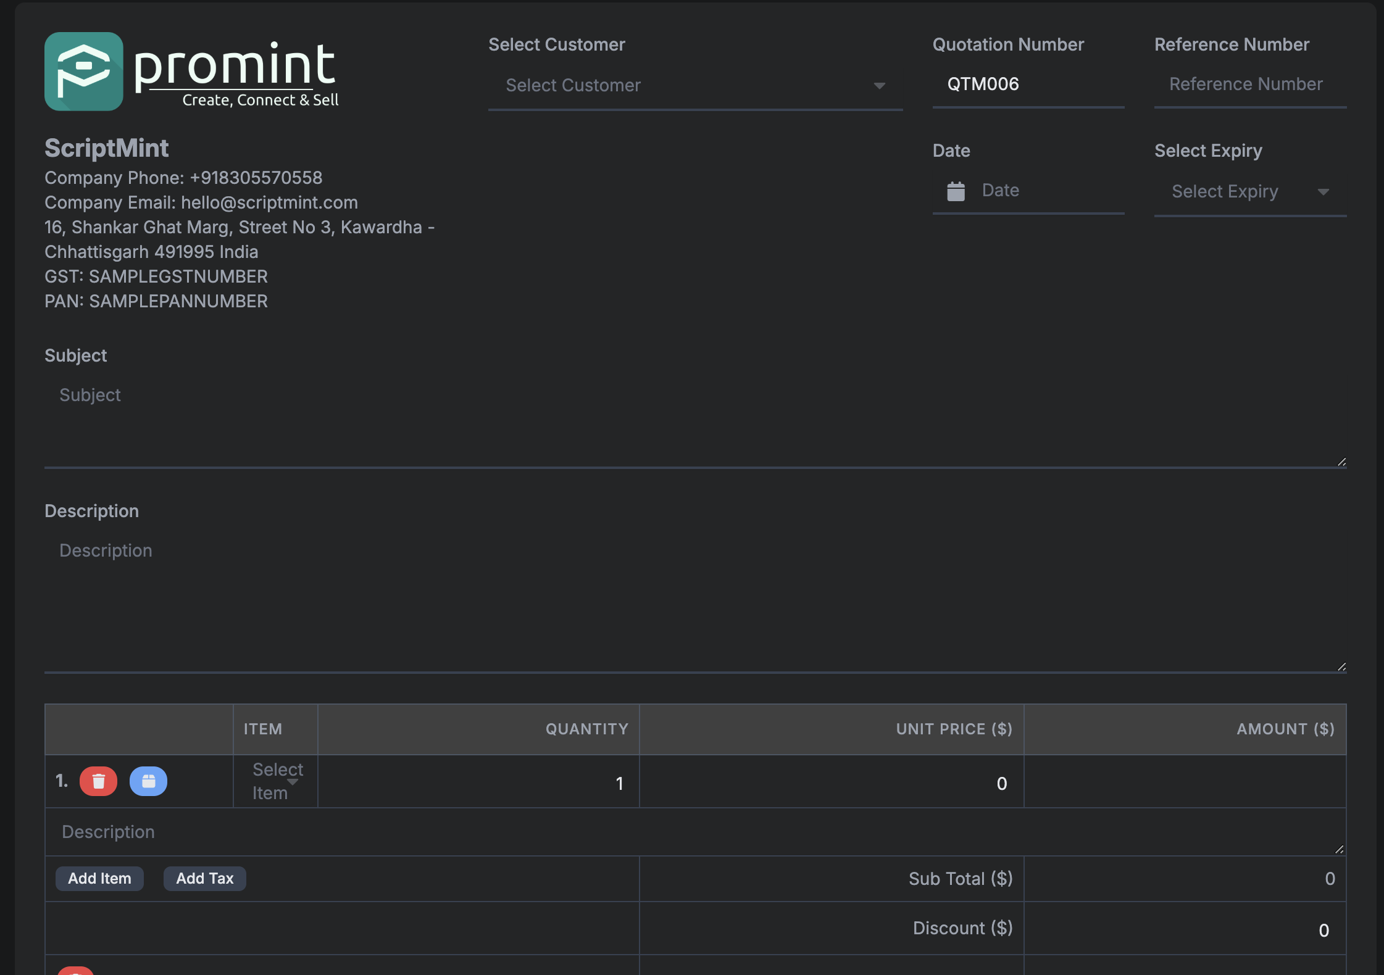Click the row number 1. label
Image resolution: width=1384 pixels, height=975 pixels.
coord(62,781)
